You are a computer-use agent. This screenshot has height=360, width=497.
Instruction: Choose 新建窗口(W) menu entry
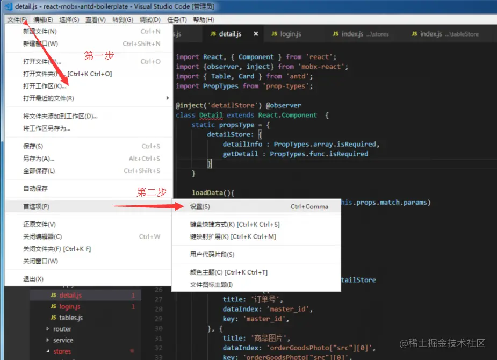tap(89, 44)
